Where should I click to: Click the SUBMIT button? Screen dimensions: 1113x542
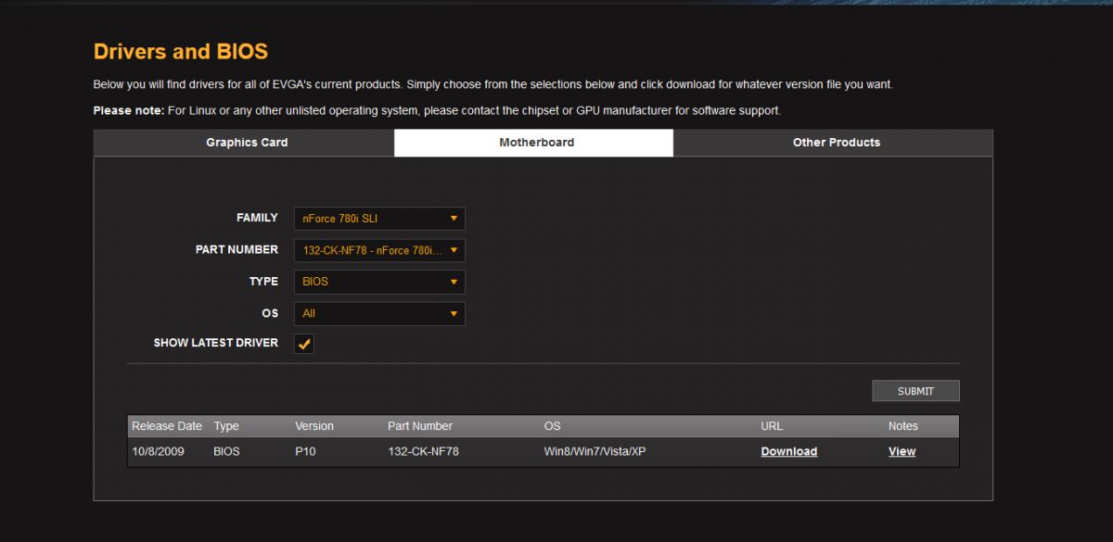click(915, 391)
